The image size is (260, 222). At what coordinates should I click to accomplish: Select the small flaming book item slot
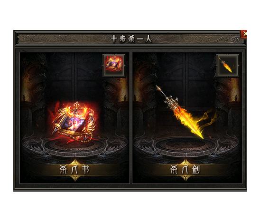point(114,66)
